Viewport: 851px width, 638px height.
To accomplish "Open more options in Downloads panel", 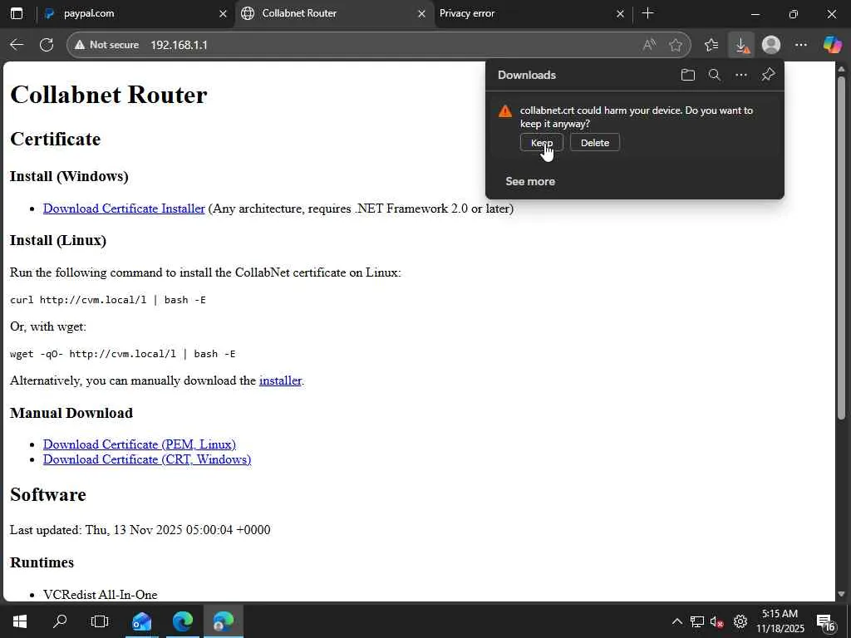I will click(741, 75).
